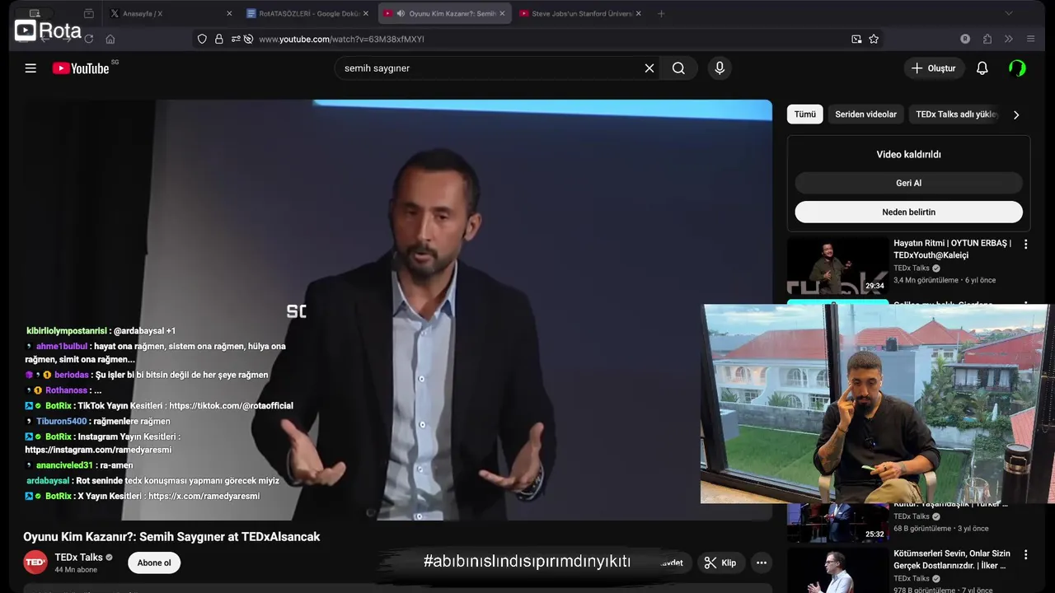
Task: Click the hashtag #abıbınıslındısıpırımdınyıkıtı banner
Action: tap(527, 562)
